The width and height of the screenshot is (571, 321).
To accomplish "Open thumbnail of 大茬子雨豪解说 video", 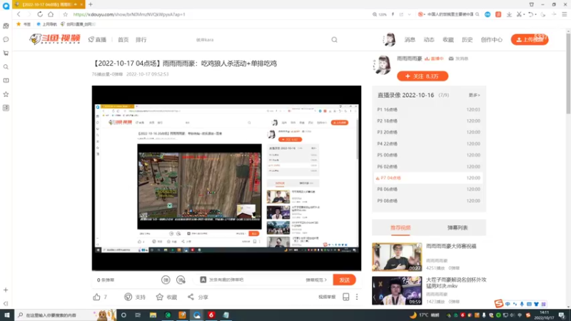I will pos(397,290).
